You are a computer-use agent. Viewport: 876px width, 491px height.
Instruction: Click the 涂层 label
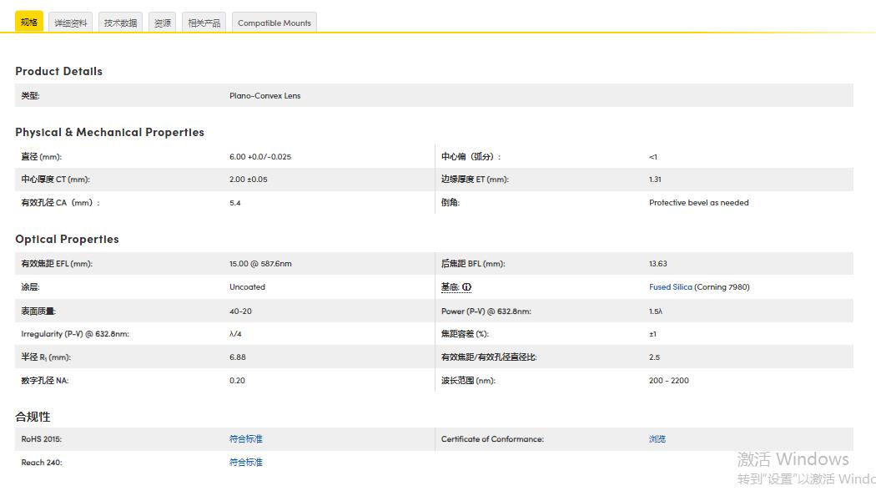click(x=30, y=287)
